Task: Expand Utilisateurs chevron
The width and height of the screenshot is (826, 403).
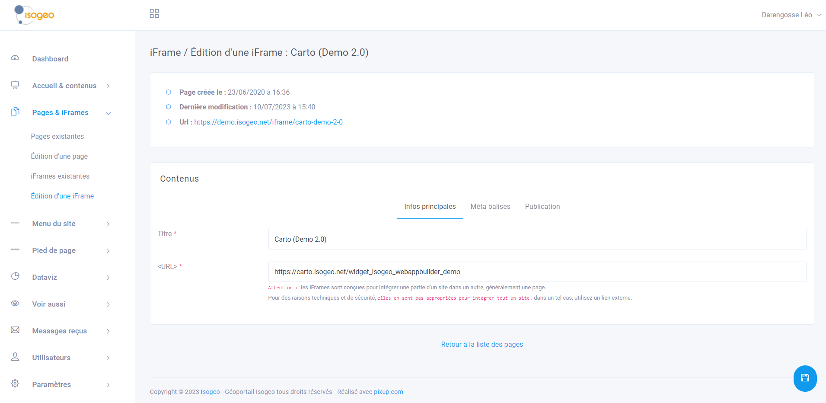Action: point(108,358)
